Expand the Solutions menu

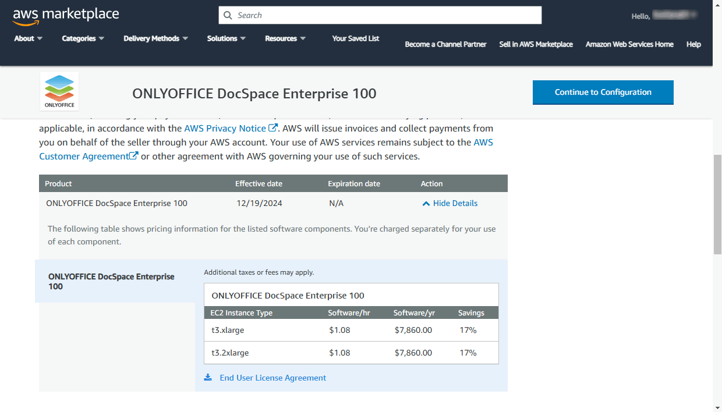pos(226,38)
